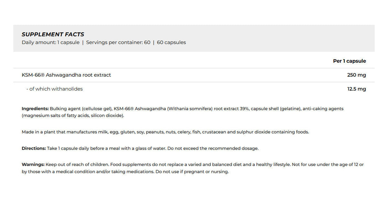Viewport: 388px width, 197px height.
Task: Click the bold 'Directions:' label
Action: [34, 148]
